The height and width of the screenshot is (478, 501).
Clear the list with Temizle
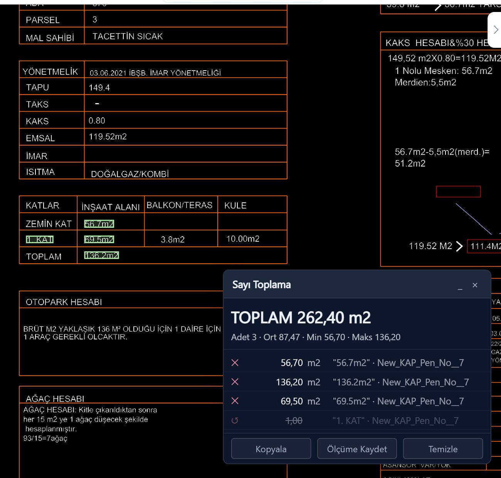coord(443,449)
